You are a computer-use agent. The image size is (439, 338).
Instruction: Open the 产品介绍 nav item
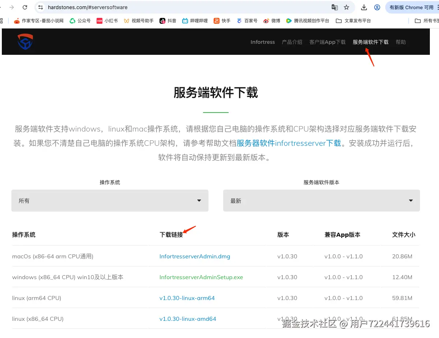point(292,42)
